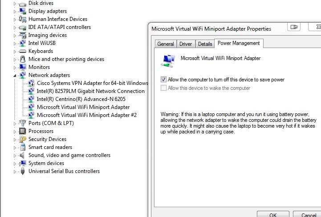Click the disabled wake the computer checkbox

pos(164,88)
